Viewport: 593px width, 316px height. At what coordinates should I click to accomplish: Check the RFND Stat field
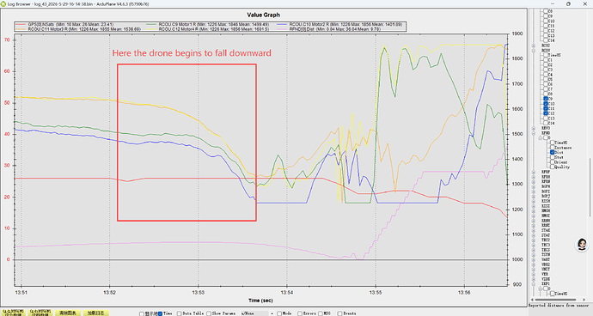553,157
